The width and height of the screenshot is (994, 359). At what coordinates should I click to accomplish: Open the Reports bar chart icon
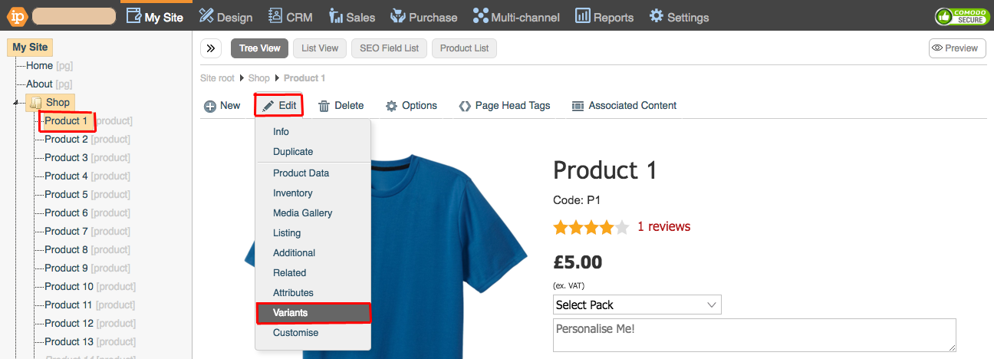coord(583,16)
